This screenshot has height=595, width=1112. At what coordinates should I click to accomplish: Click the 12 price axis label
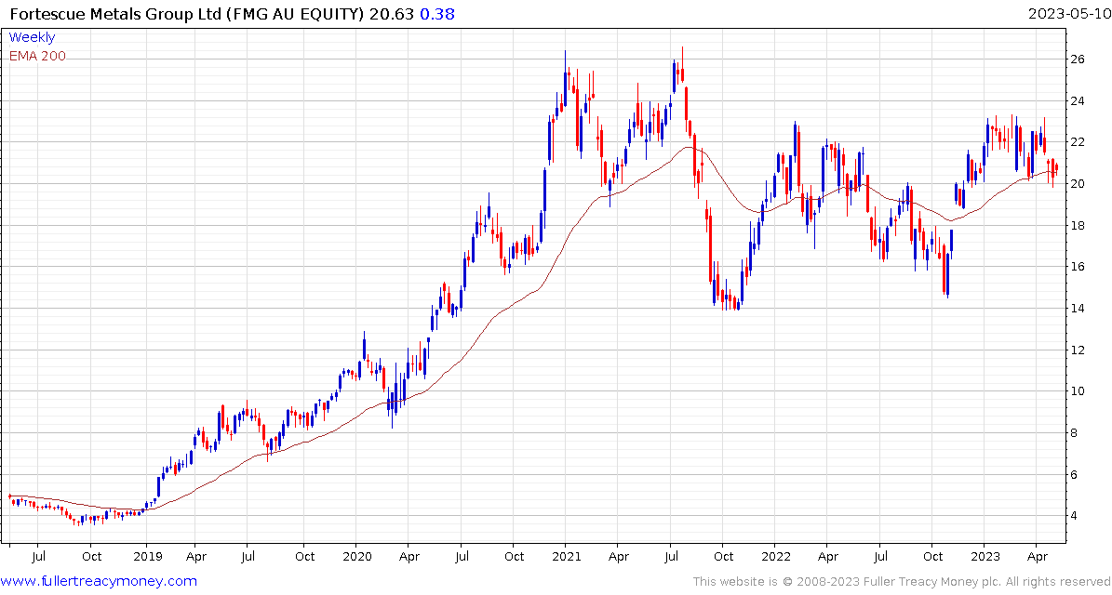[1078, 350]
